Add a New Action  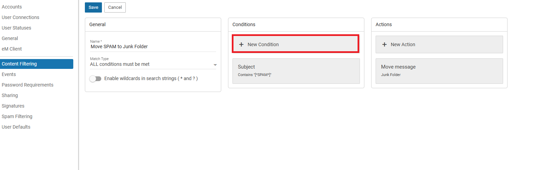click(x=439, y=44)
